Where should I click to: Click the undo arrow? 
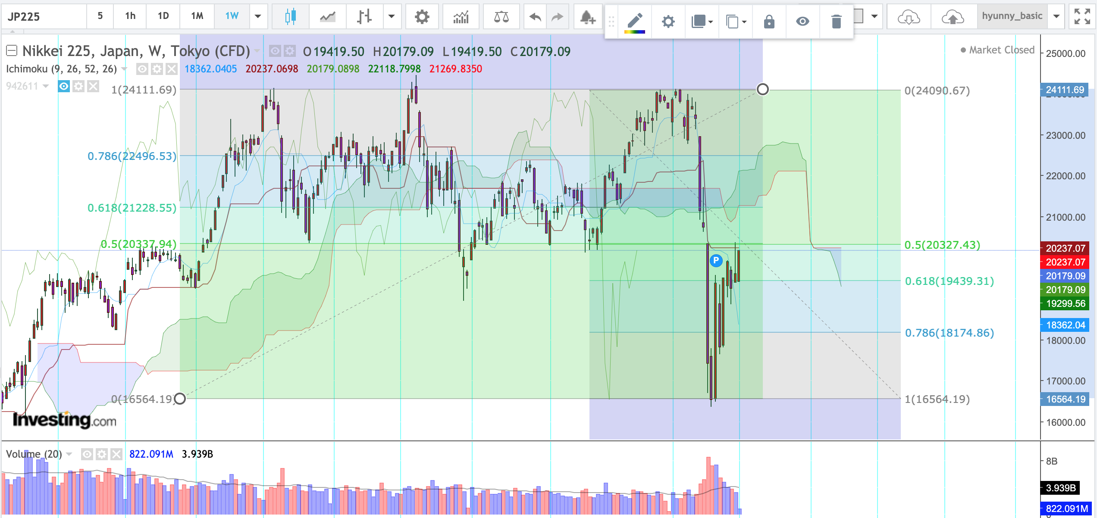535,16
